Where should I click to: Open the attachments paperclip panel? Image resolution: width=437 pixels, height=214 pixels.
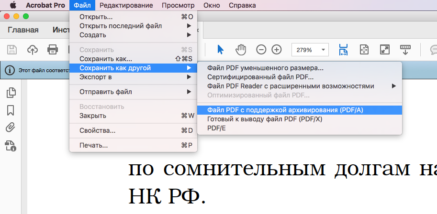[11, 128]
